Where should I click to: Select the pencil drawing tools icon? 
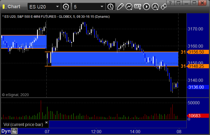pos(120,7)
